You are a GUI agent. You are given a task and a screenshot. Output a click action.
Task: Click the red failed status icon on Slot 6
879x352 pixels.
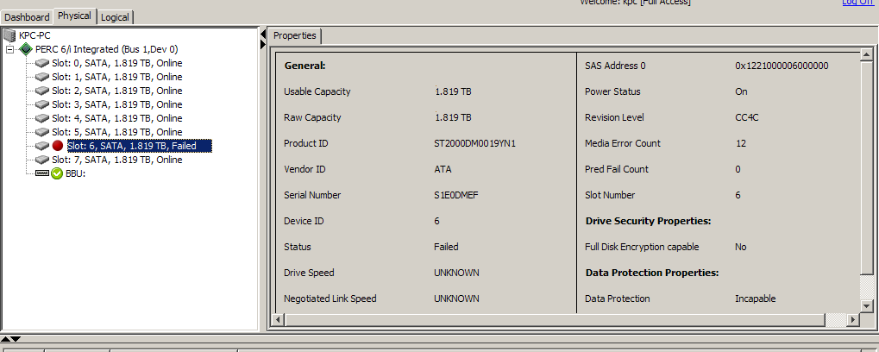tap(58, 146)
